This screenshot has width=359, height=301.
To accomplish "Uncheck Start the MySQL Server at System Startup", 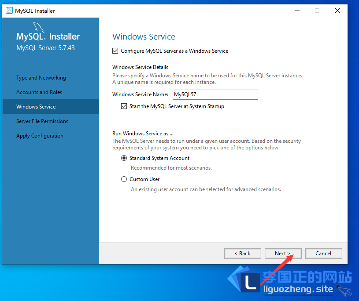I will (x=124, y=106).
